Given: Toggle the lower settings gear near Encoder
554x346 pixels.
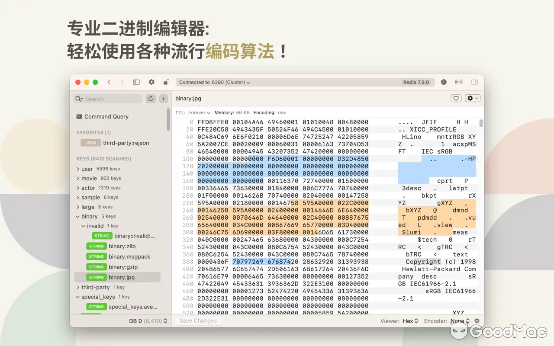Looking at the screenshot, I should (x=477, y=321).
